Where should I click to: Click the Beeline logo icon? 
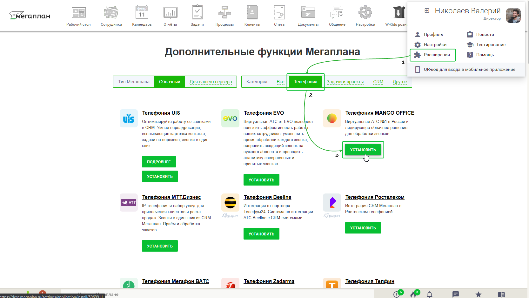tap(230, 202)
